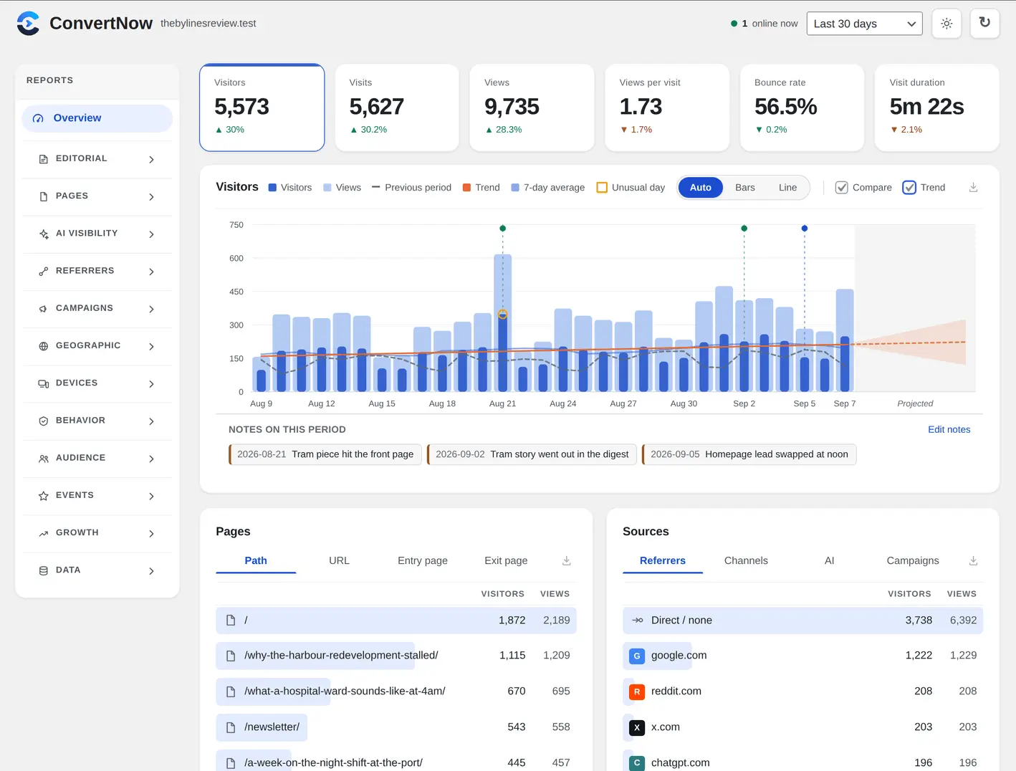
Task: Switch to the URL tab
Action: [339, 561]
